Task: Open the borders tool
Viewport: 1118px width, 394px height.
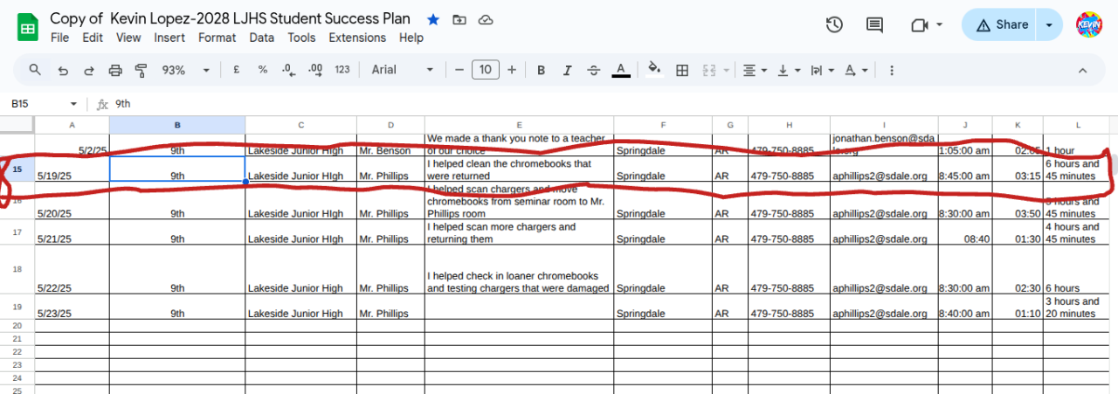Action: coord(683,70)
